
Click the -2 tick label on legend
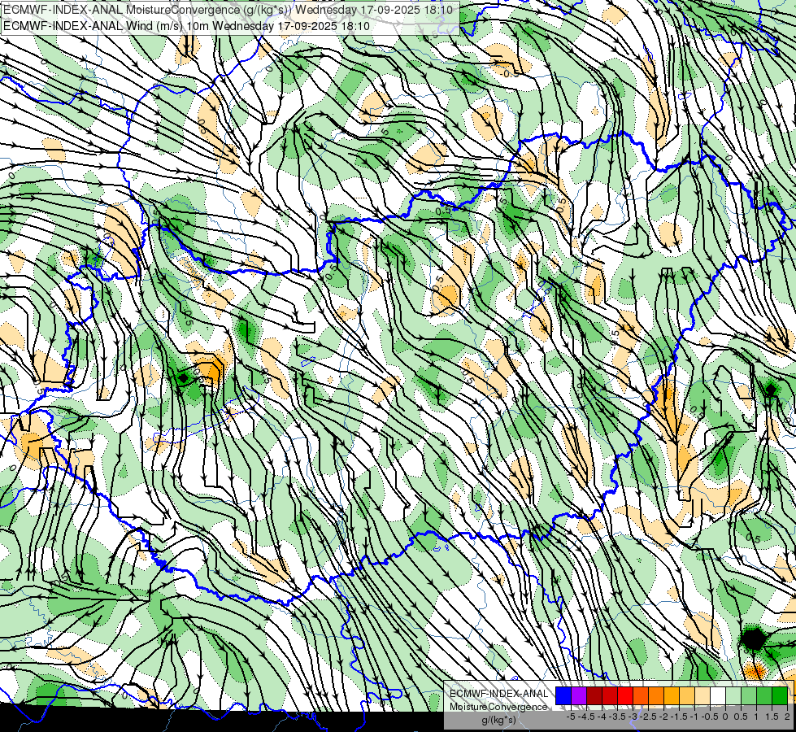[663, 717]
